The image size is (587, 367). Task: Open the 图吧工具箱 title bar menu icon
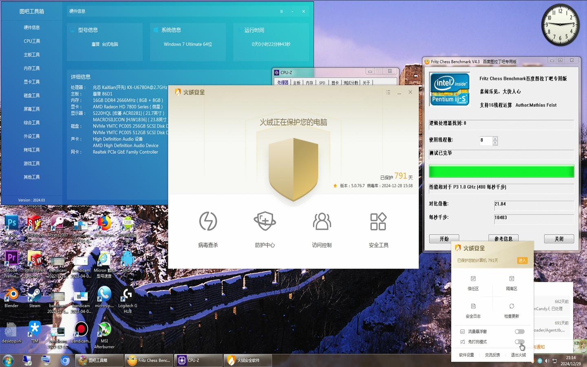point(281,11)
